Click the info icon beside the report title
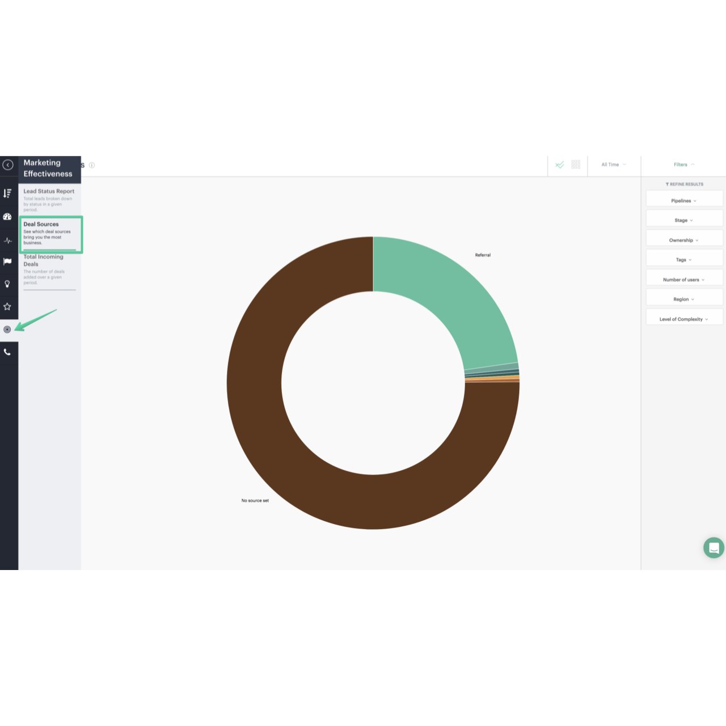This screenshot has height=726, width=726. [92, 165]
